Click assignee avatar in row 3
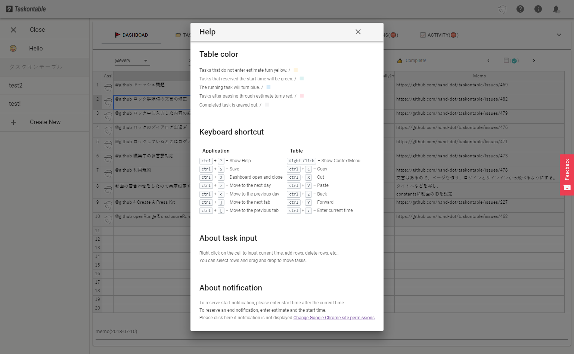The image size is (574, 354). click(108, 116)
